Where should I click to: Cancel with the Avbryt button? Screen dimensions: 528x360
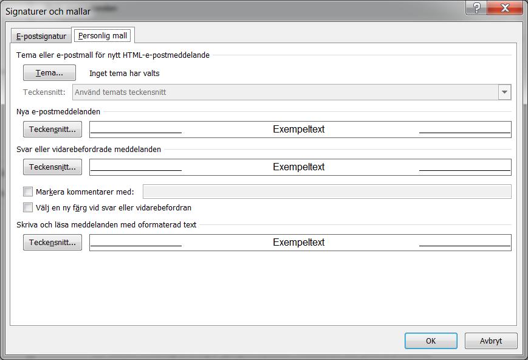[491, 341]
